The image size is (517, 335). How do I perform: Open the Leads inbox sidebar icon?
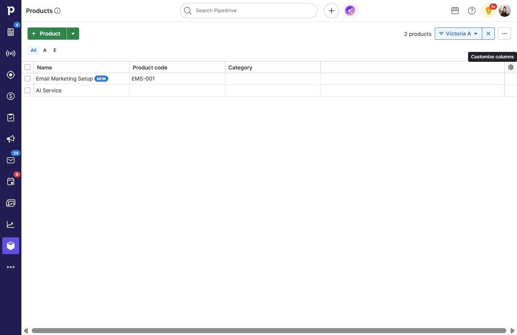pos(11,32)
